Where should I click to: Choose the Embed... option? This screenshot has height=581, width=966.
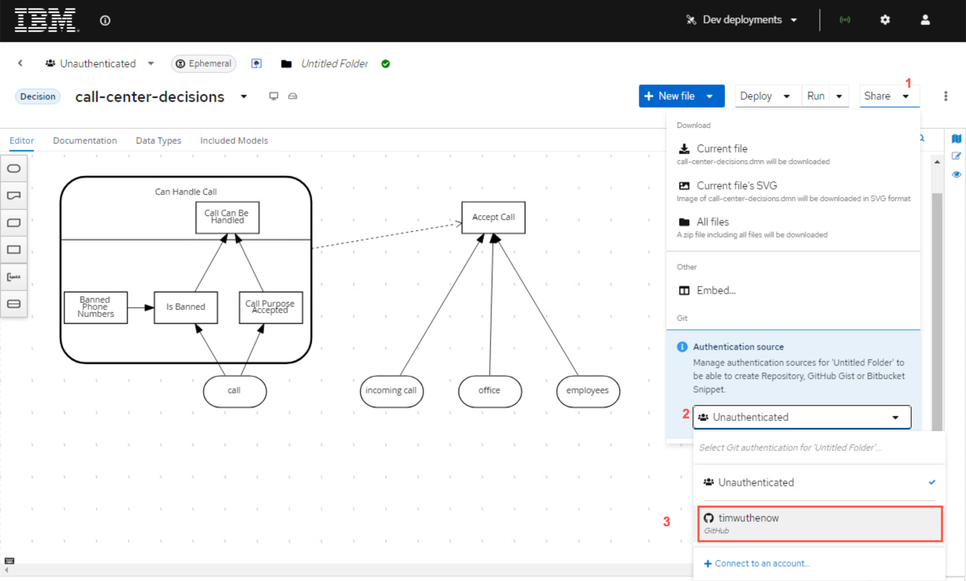tap(793, 290)
